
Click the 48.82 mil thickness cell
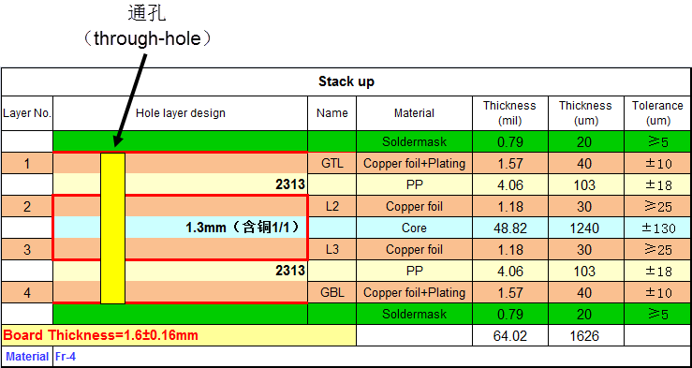pyautogui.click(x=509, y=228)
